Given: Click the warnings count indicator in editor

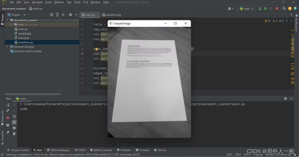Looking at the screenshot, I should 267,21.
